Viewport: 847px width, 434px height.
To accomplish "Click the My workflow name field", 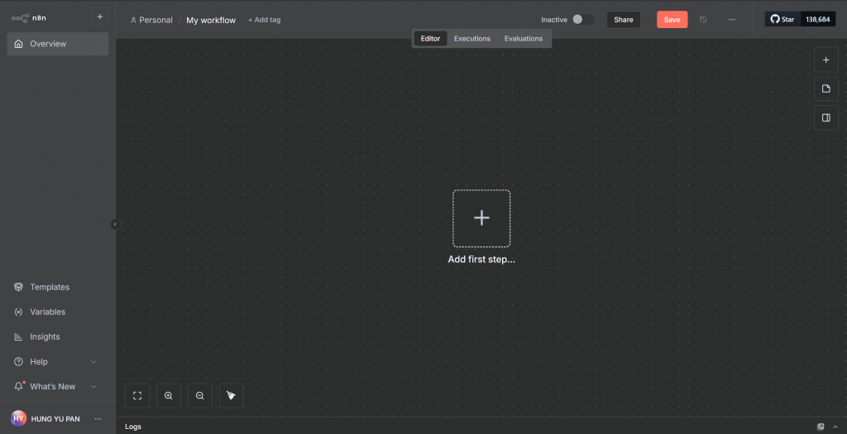I will (x=211, y=20).
